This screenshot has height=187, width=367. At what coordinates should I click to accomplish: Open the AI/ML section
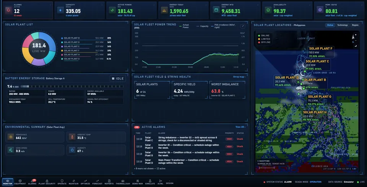(160, 182)
